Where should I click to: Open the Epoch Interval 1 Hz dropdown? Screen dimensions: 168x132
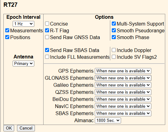tap(23, 24)
